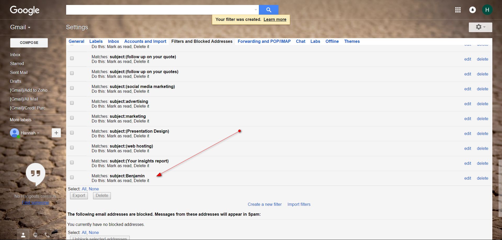Screen dimensions: 502x240
Task: Open Drafts folder in sidebar
Action: tap(16, 81)
